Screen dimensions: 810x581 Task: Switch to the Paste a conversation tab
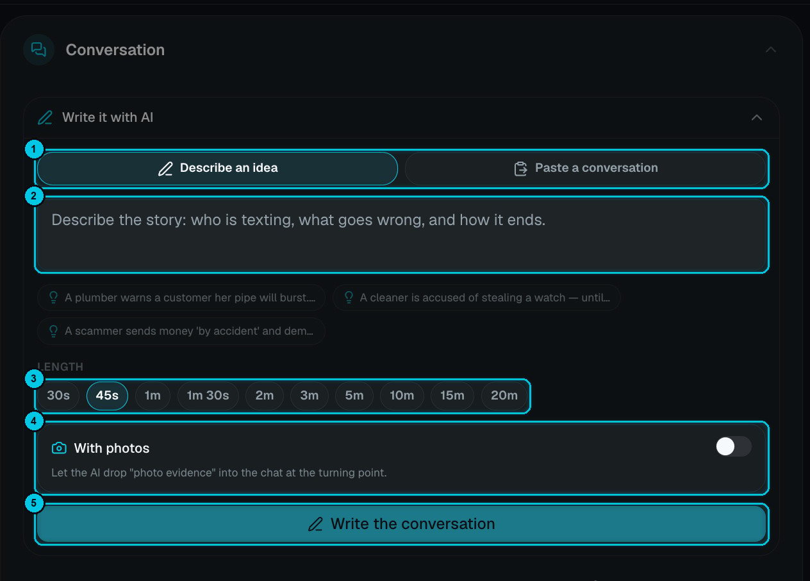point(585,169)
